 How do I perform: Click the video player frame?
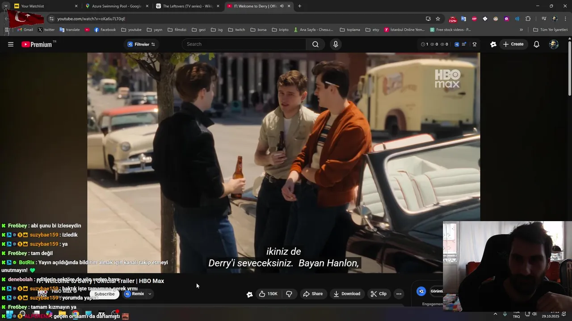(x=284, y=163)
